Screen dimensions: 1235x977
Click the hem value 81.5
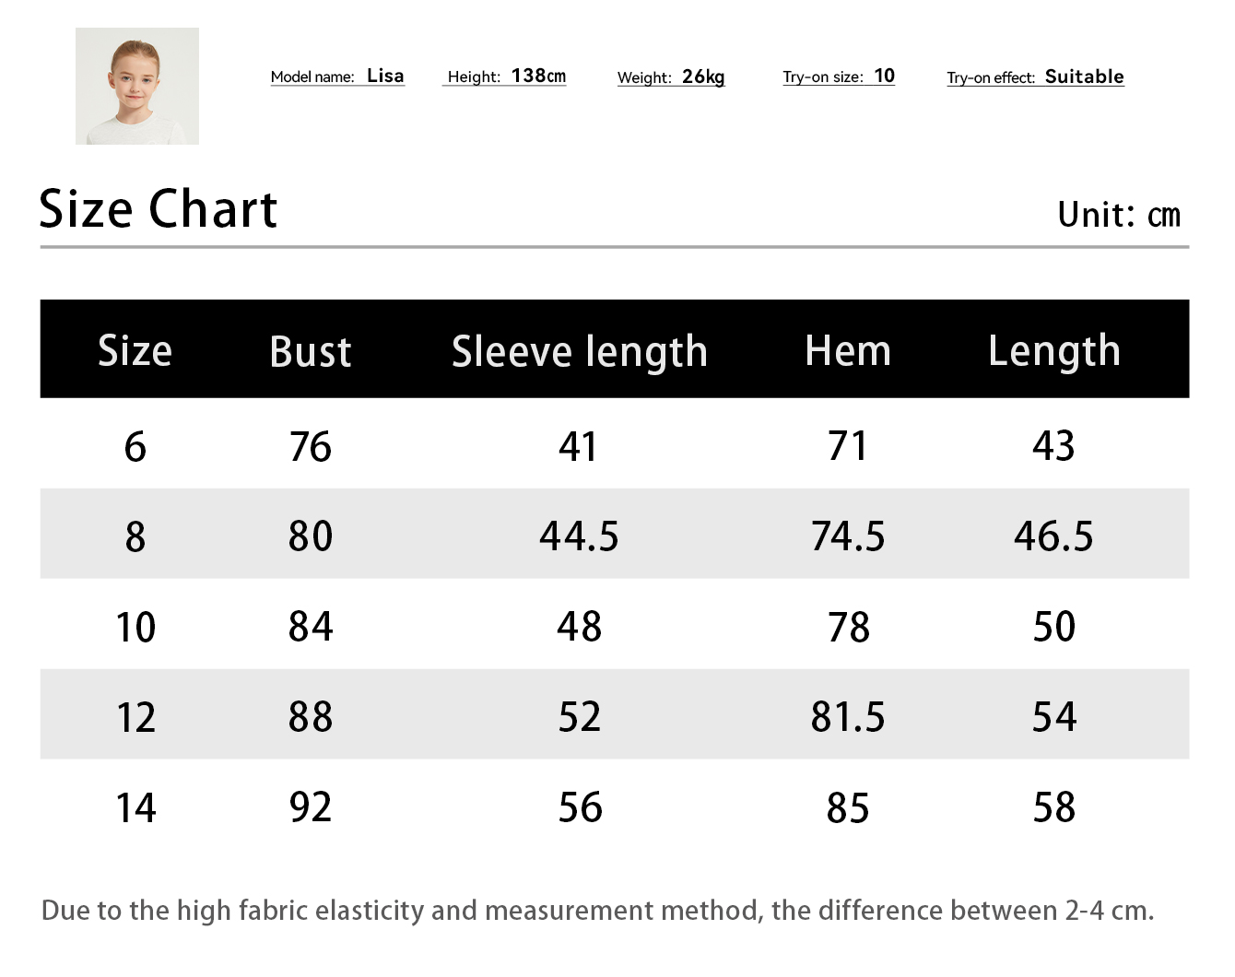[x=848, y=717]
